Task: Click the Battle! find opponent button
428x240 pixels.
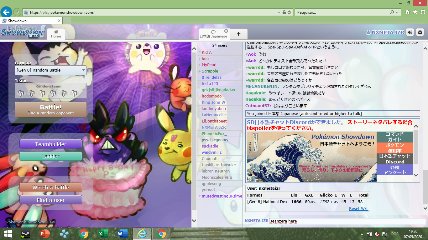Action: (x=50, y=110)
